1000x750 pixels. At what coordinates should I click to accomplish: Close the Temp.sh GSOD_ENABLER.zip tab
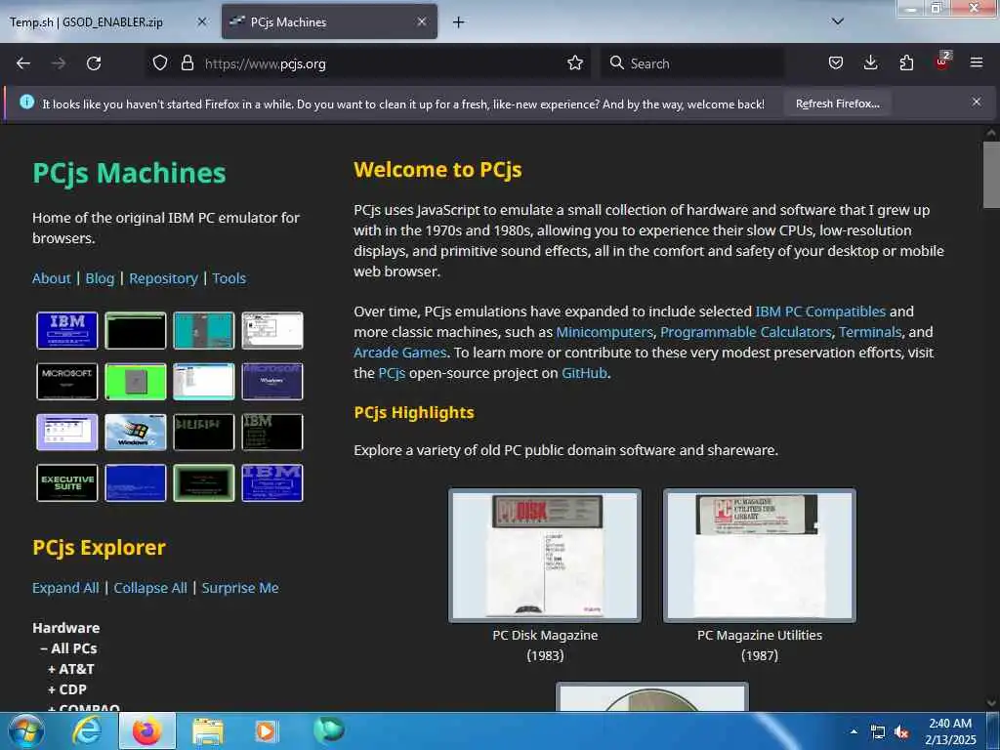pos(201,21)
